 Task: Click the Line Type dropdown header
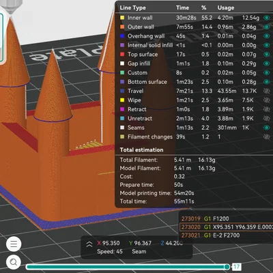click(x=132, y=8)
